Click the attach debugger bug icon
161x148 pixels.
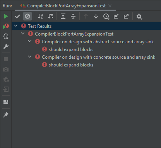click(x=6, y=79)
